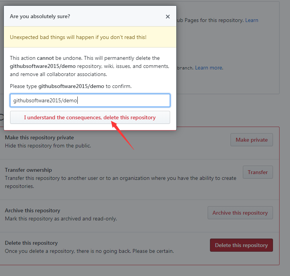This screenshot has height=276, width=290.
Task: Click the 'Make this repository private' heading
Action: click(39, 137)
